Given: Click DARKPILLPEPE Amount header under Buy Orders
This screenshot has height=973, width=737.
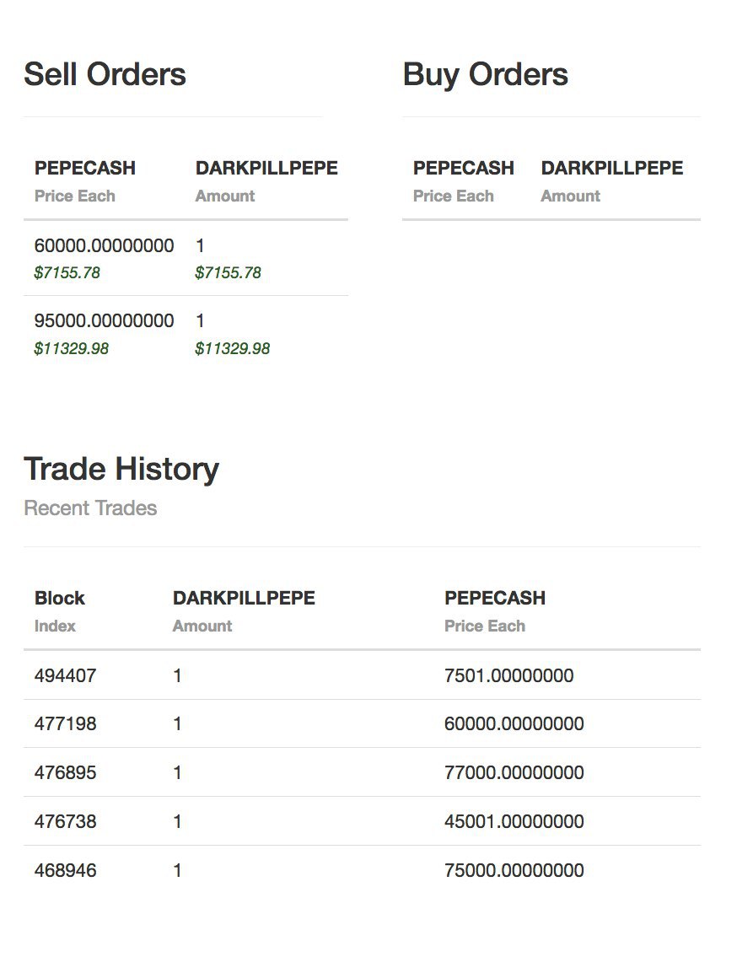Looking at the screenshot, I should [611, 181].
